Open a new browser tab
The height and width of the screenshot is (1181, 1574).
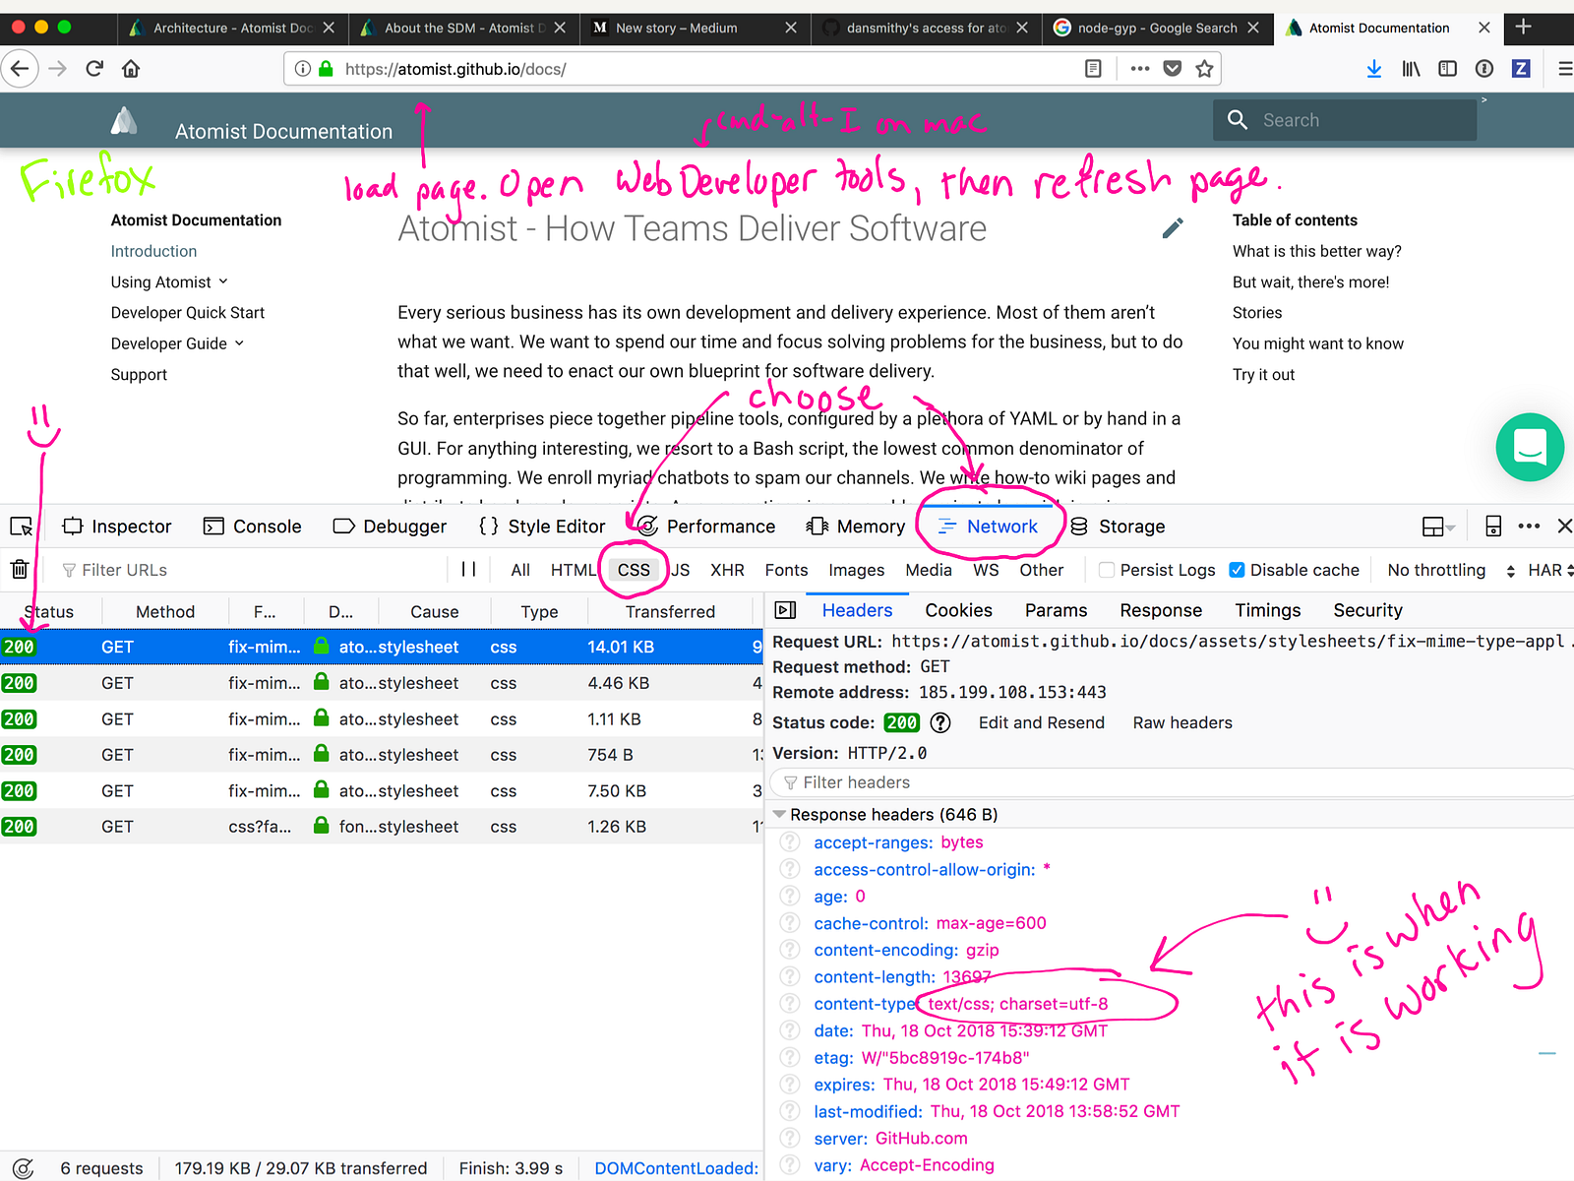click(1523, 27)
